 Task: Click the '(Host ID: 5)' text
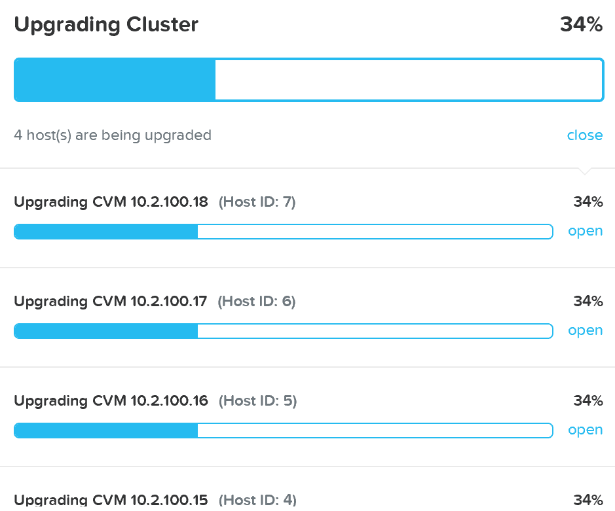click(x=257, y=401)
